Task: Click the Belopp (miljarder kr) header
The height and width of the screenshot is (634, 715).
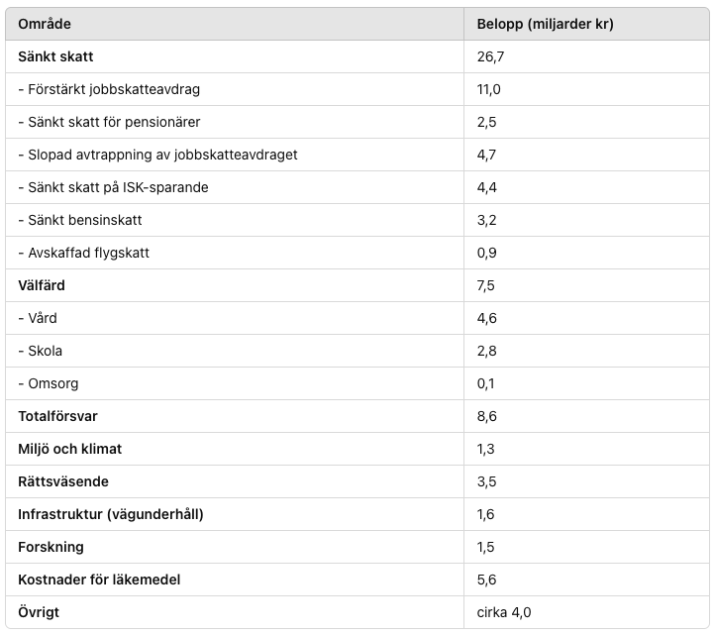Action: (x=546, y=24)
